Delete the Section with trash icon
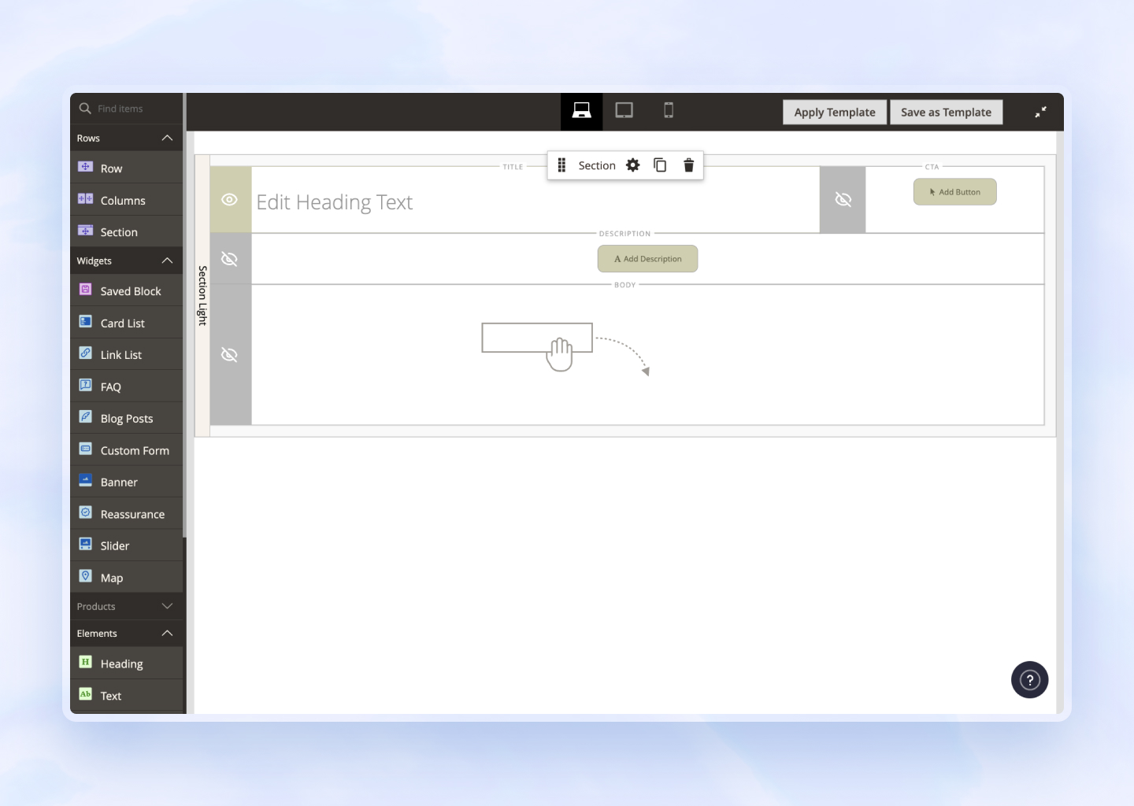 tap(688, 165)
